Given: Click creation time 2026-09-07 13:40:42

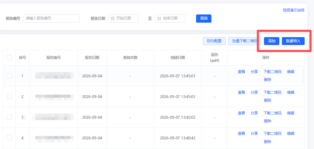Looking at the screenshot, I should (178, 138).
